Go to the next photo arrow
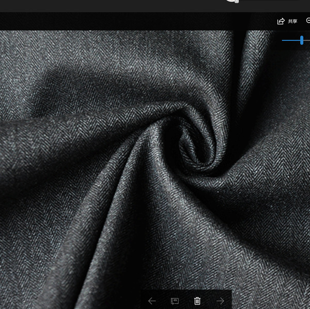Screen dimensions: 310x309 pos(220,301)
